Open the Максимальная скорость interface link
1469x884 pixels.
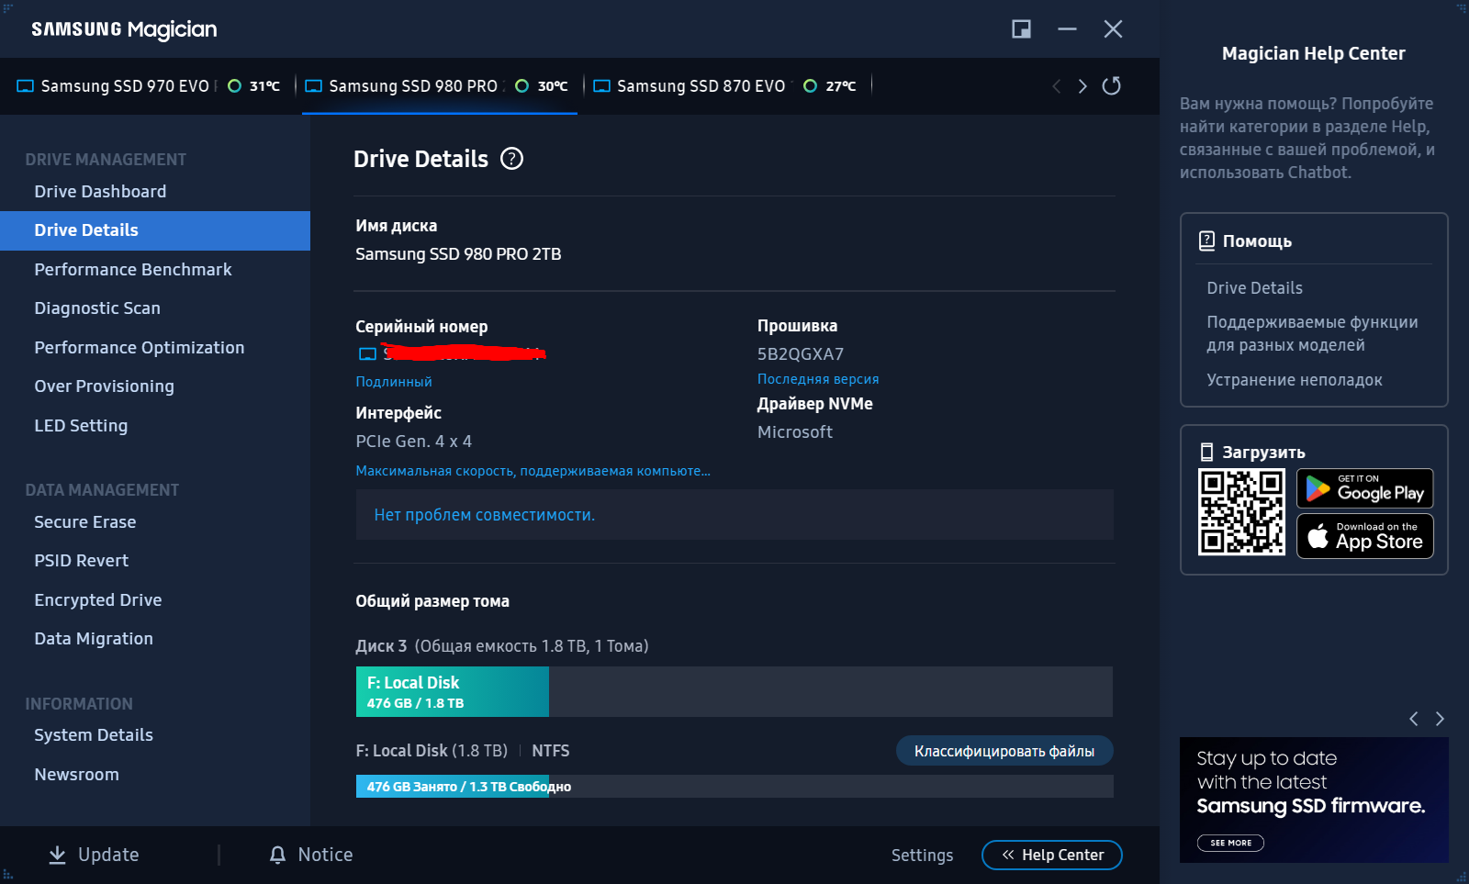pyautogui.click(x=533, y=471)
